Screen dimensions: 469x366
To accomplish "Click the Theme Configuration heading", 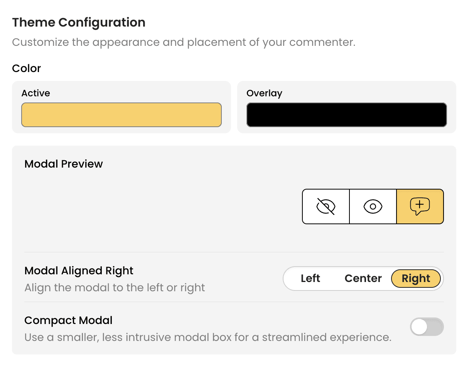I will click(x=79, y=23).
